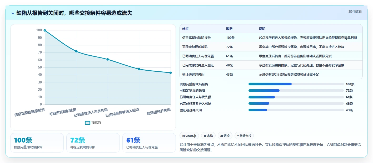Viewport: 373px width, 163px height.
Task: Click the progress bar for 验证通过并关闭
Action: [296, 110]
